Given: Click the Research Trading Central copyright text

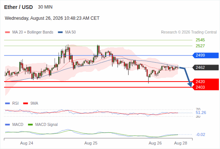Looking at the screenshot, I should click(x=189, y=32).
